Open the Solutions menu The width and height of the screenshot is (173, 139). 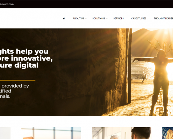pyautogui.click(x=99, y=18)
